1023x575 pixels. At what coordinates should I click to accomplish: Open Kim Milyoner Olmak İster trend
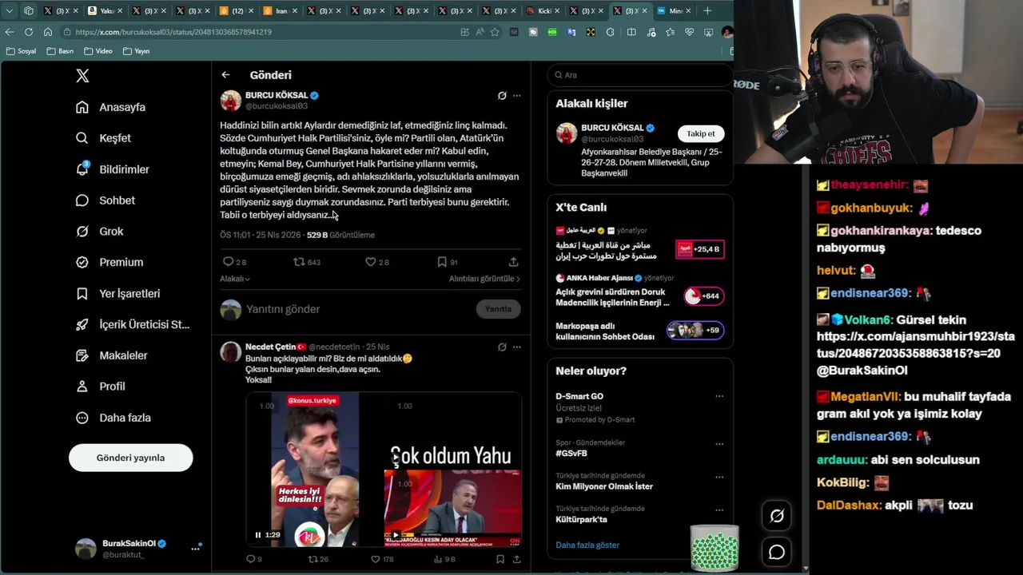pos(604,486)
